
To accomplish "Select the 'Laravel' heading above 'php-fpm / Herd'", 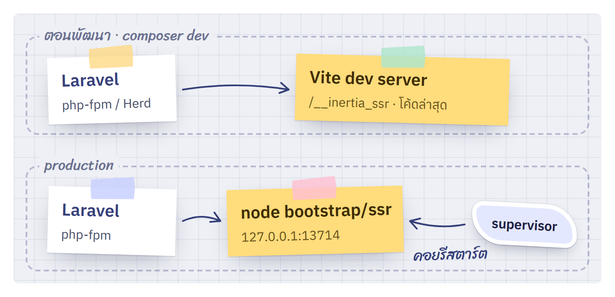I will tap(90, 80).
